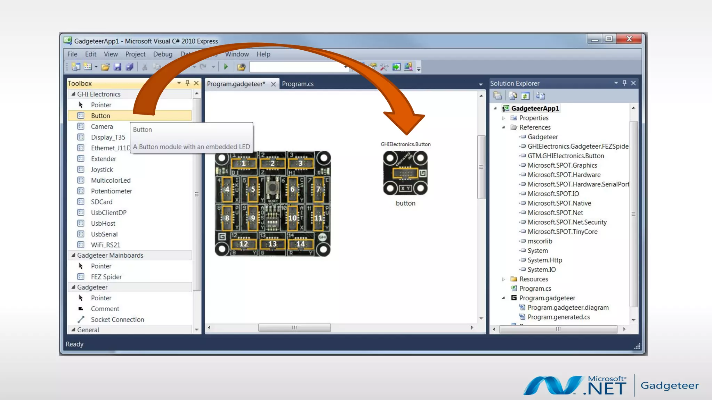Open the Debug menu
This screenshot has width=712, height=400.
tap(162, 54)
